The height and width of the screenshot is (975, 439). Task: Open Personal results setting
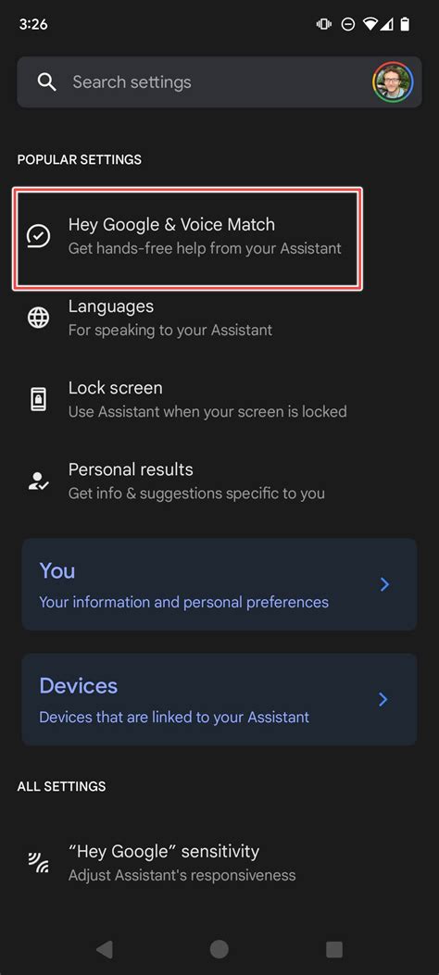[x=219, y=481]
